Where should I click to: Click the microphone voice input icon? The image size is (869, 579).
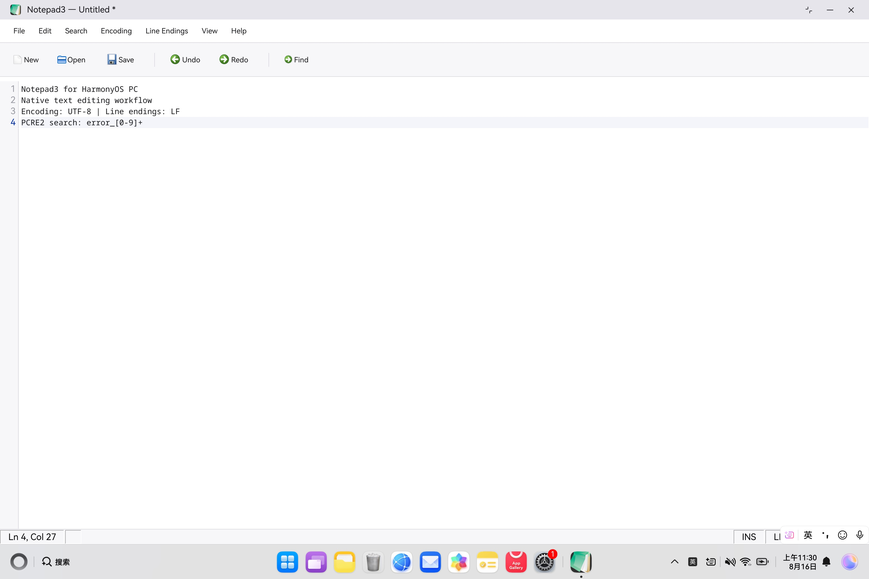[860, 535]
